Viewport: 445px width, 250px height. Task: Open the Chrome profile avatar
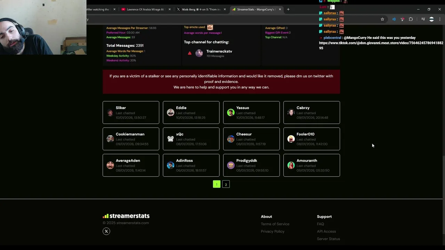[431, 19]
